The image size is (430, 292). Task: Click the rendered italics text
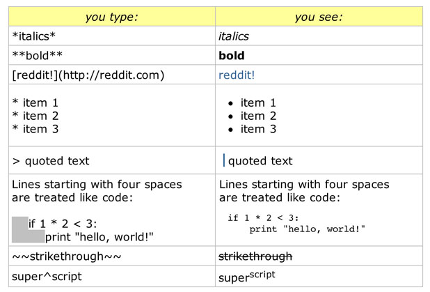(234, 36)
